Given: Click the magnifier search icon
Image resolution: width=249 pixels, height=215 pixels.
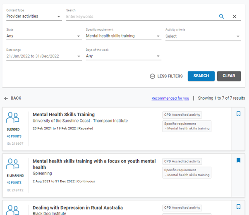Looking at the screenshot, I should 222,17.
